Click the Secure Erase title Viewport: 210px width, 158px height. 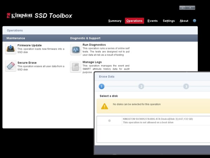click(27, 63)
